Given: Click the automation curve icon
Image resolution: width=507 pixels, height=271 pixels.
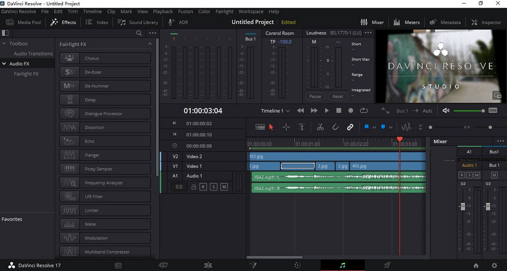Looking at the screenshot, I should [385, 111].
